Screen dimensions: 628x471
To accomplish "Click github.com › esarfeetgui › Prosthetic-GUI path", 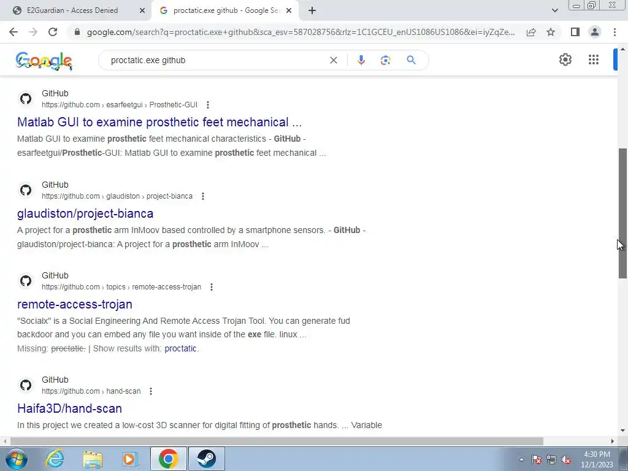I will 120,105.
